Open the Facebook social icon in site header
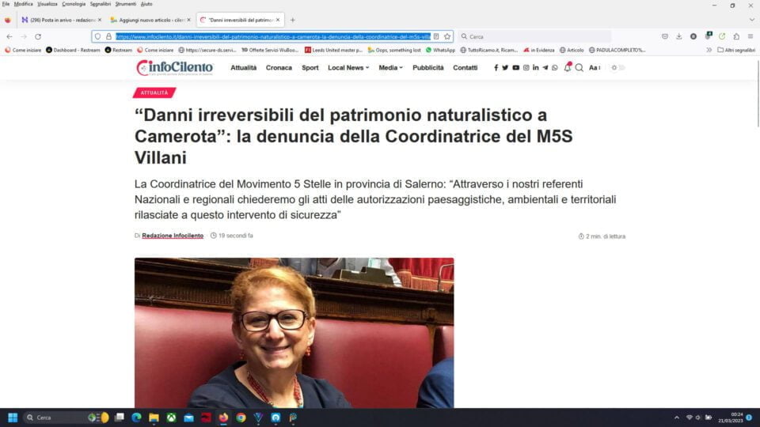 tap(496, 68)
